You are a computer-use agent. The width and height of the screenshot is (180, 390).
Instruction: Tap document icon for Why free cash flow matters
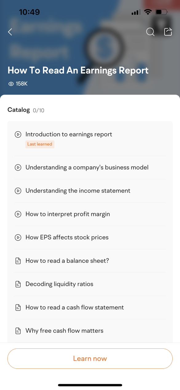coord(18,331)
